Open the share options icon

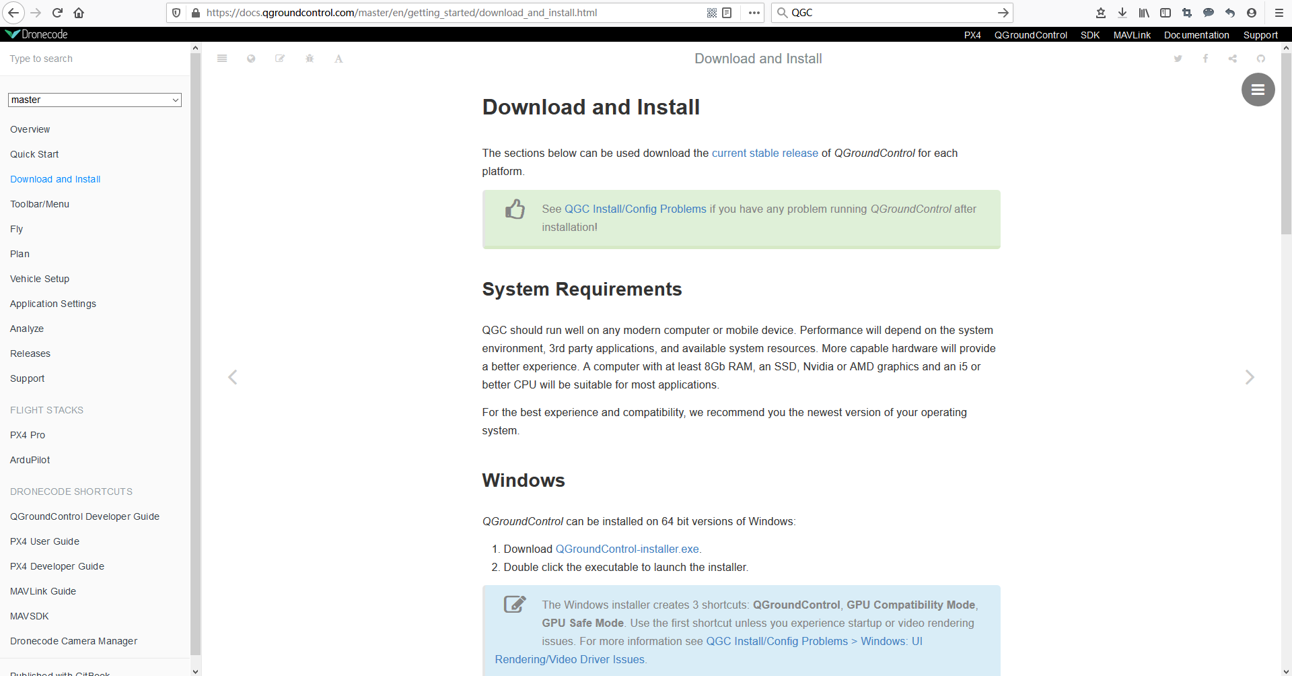[1233, 59]
